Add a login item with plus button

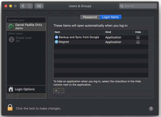56,91
